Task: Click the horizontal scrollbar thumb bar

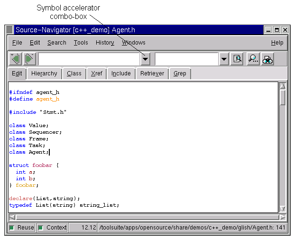Action: [147, 217]
